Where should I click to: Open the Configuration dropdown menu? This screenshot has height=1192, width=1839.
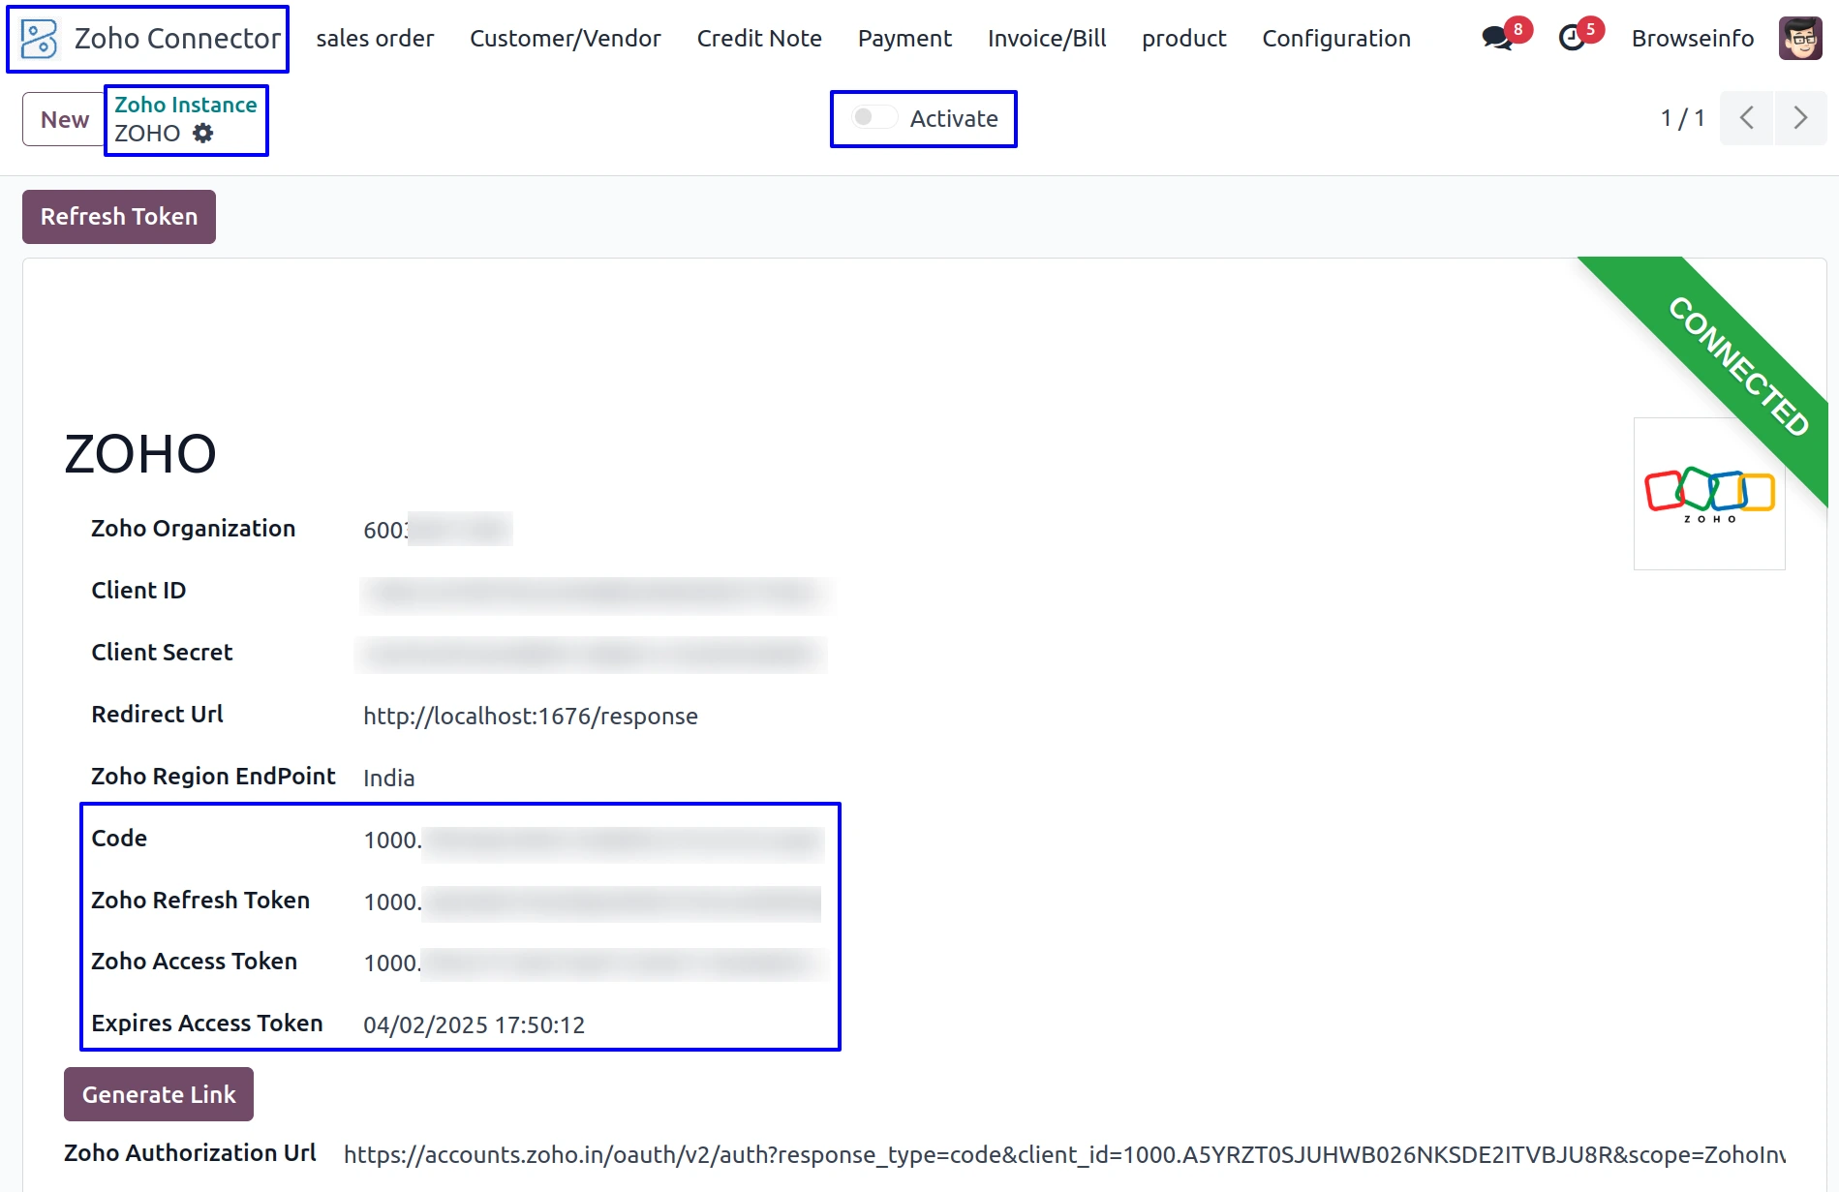pos(1335,39)
